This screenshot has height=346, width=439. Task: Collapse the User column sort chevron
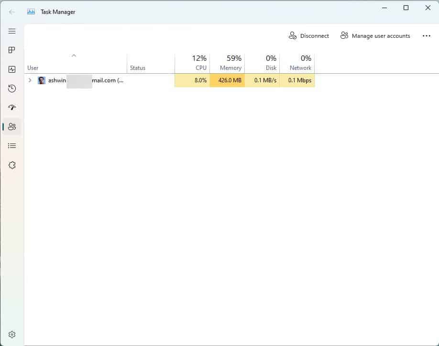pos(74,56)
